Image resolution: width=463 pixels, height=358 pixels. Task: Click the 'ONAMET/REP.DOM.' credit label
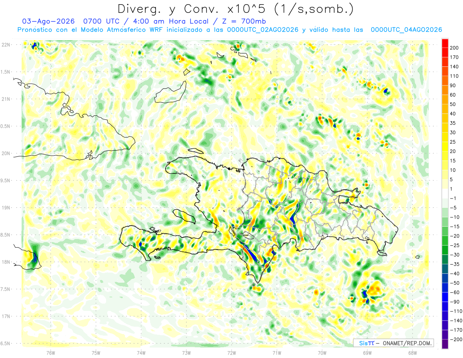(407, 343)
